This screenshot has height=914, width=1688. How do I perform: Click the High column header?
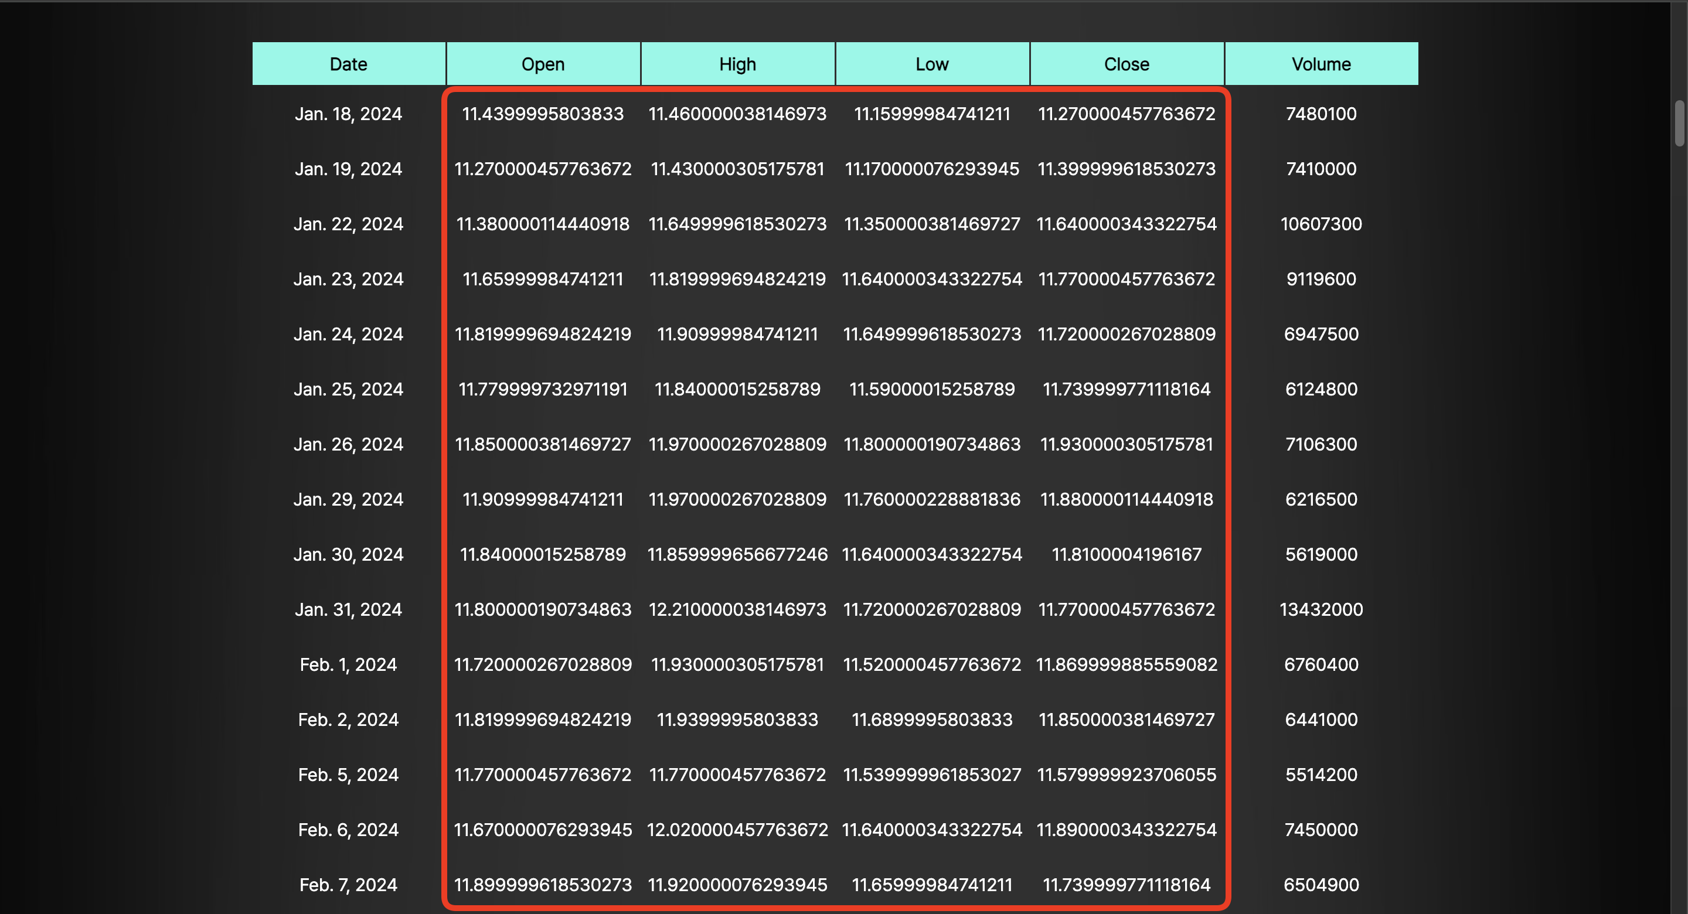pos(738,63)
